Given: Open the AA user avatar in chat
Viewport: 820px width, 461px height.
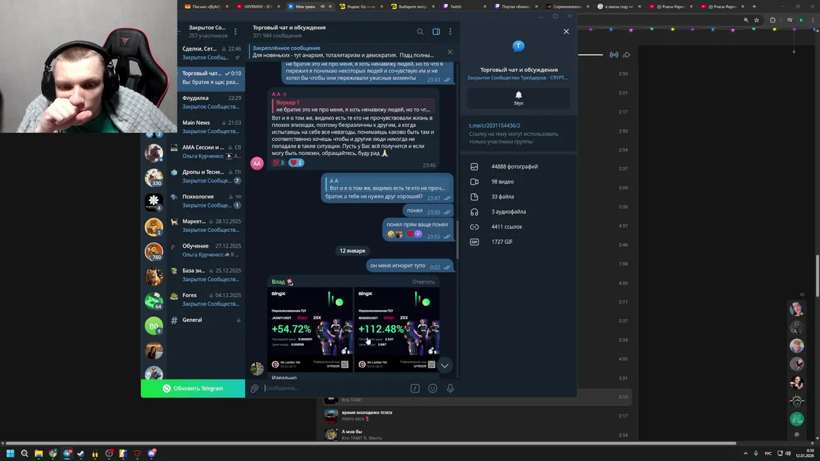Looking at the screenshot, I should click(x=257, y=163).
